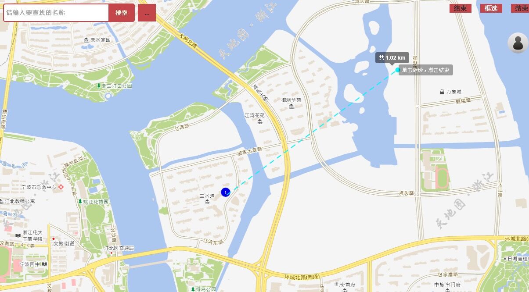Click the 三水湾 residential icon
Image resolution: width=529 pixels, height=292 pixels.
point(207,202)
